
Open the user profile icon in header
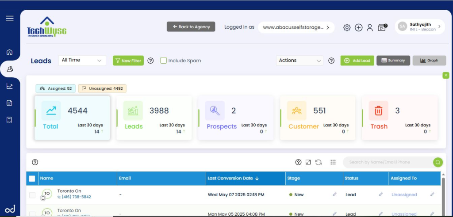tap(370, 27)
